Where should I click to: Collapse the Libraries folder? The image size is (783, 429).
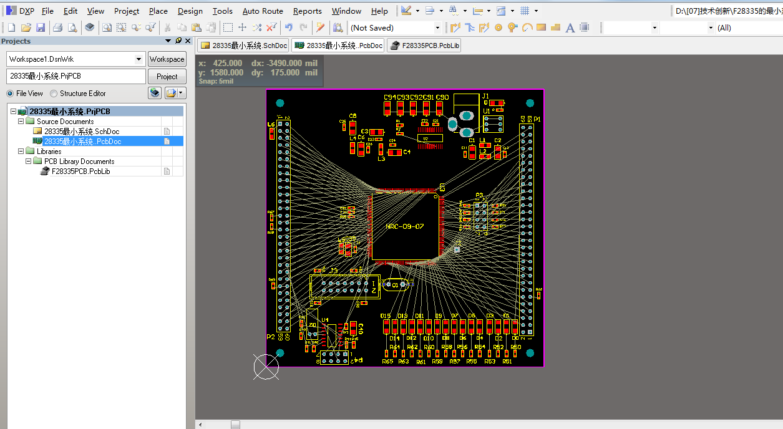[21, 152]
